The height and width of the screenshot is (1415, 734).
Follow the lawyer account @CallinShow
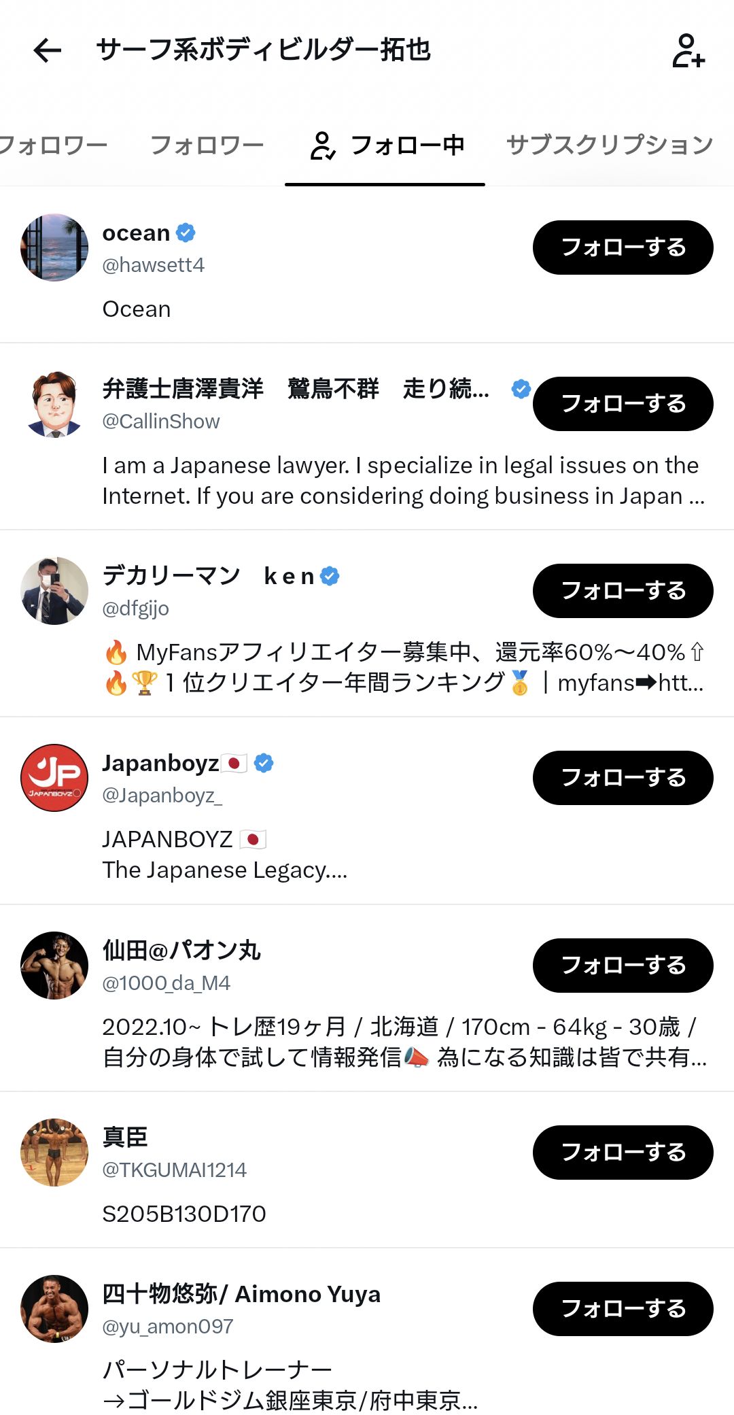(x=623, y=404)
